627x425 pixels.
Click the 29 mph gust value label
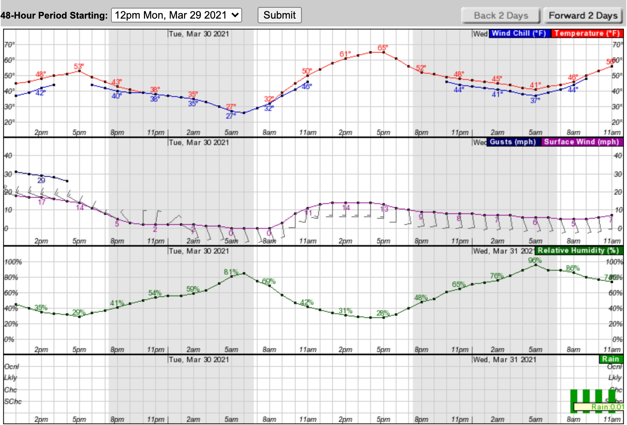tap(41, 180)
